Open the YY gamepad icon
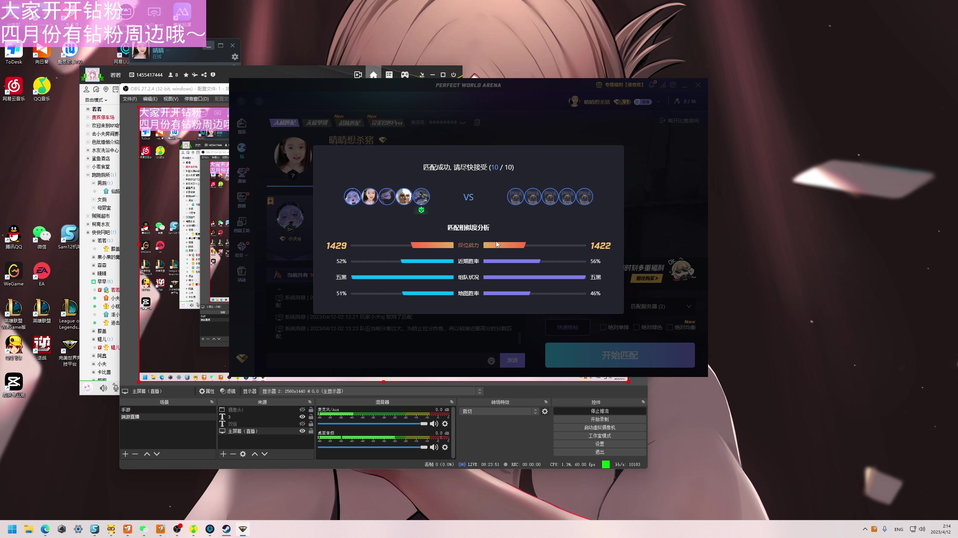958x538 pixels. point(405,75)
